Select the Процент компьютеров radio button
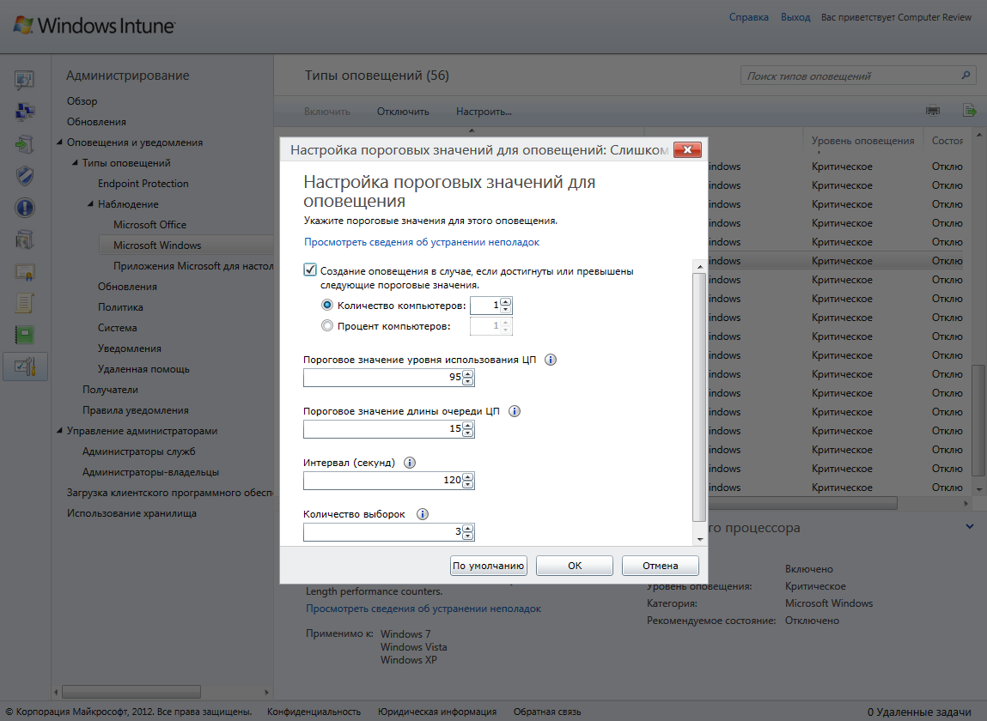Image resolution: width=987 pixels, height=721 pixels. coord(327,325)
